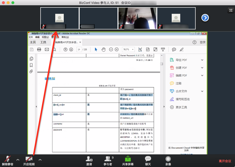Open 填写和签名 tool

coord(180,99)
